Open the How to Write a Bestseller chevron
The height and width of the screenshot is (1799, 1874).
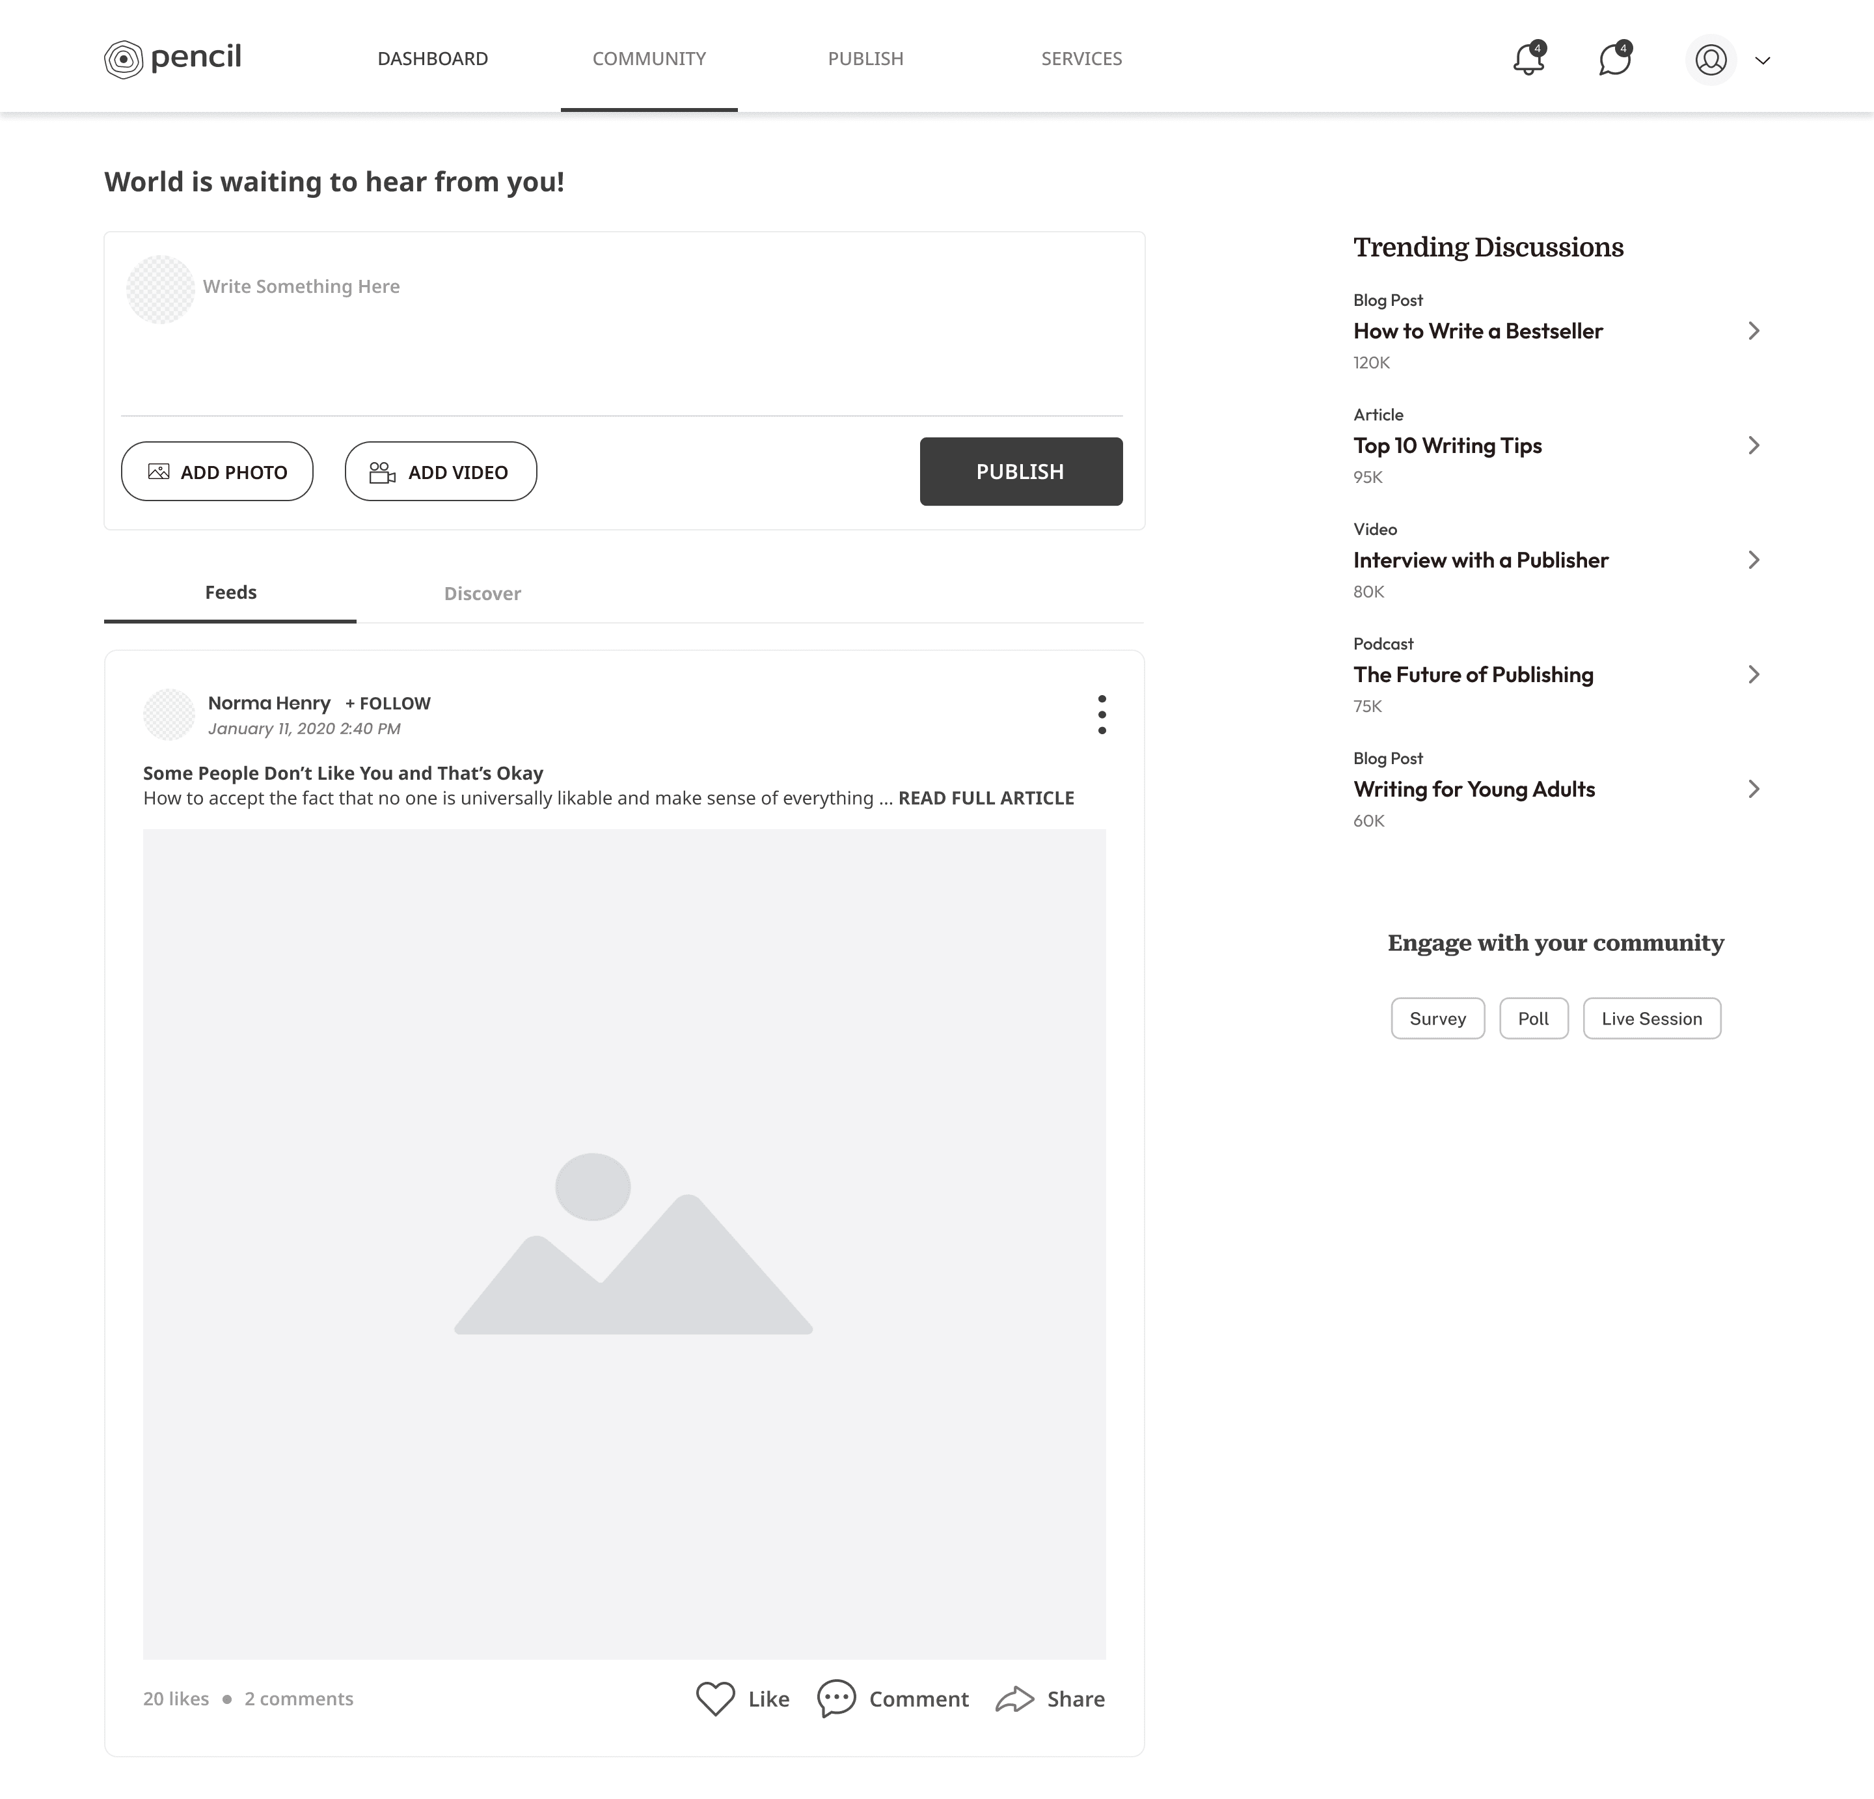1754,331
